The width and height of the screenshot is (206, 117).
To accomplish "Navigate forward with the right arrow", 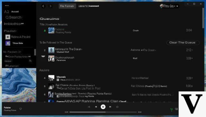I will coord(50,6).
